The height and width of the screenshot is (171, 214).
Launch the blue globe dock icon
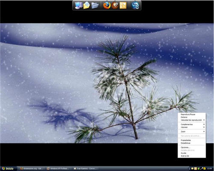coord(135,6)
